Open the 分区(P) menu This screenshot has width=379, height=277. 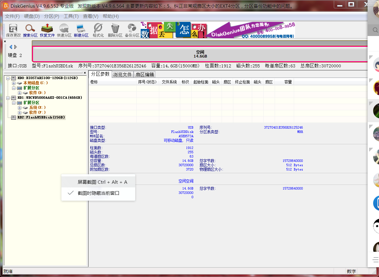point(52,16)
